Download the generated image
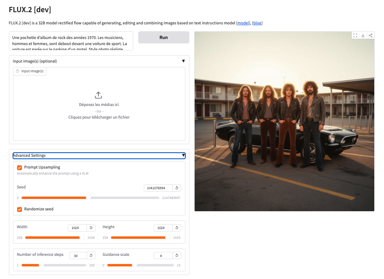 [363, 36]
